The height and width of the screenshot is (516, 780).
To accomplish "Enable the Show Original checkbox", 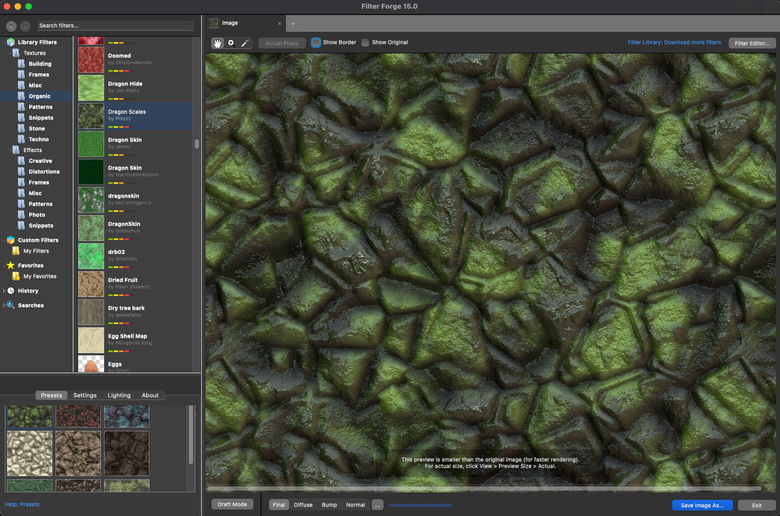I will tap(365, 43).
